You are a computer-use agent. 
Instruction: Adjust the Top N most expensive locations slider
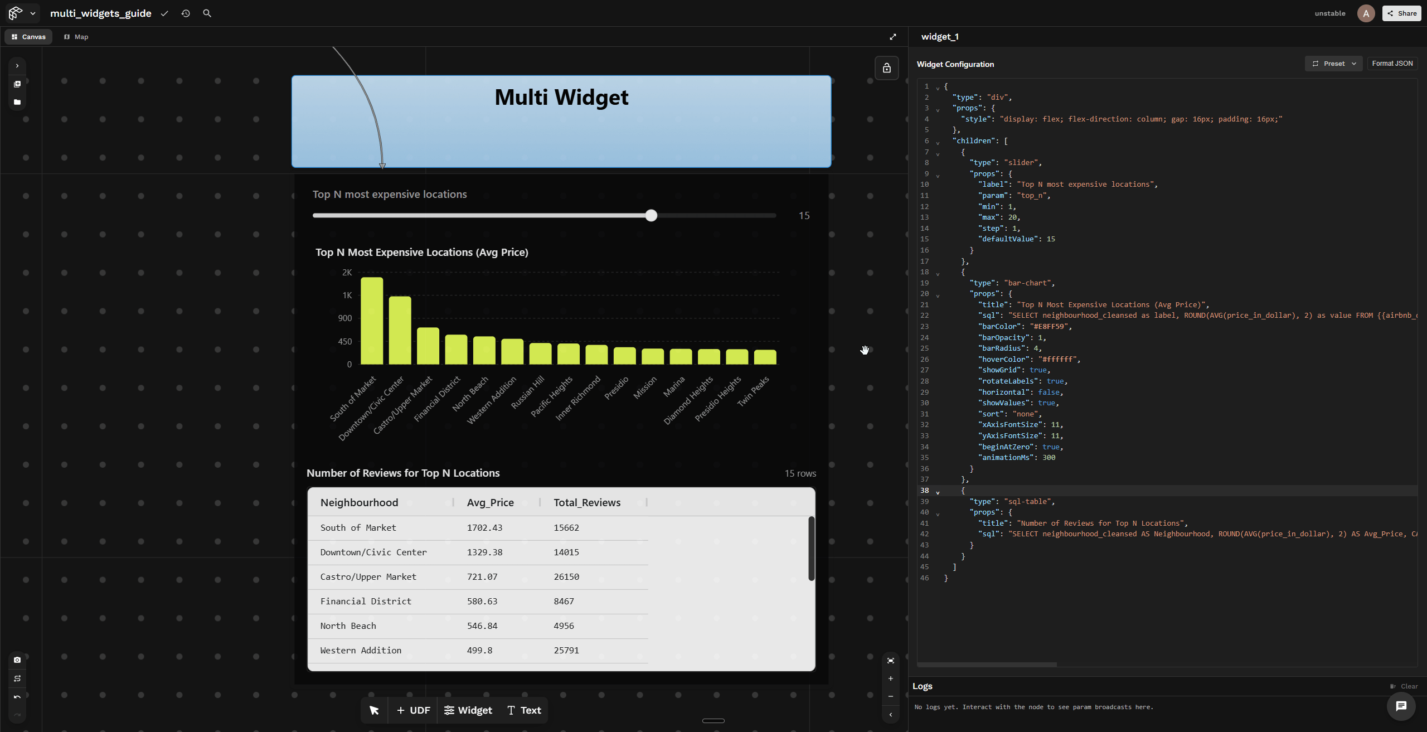pyautogui.click(x=651, y=215)
